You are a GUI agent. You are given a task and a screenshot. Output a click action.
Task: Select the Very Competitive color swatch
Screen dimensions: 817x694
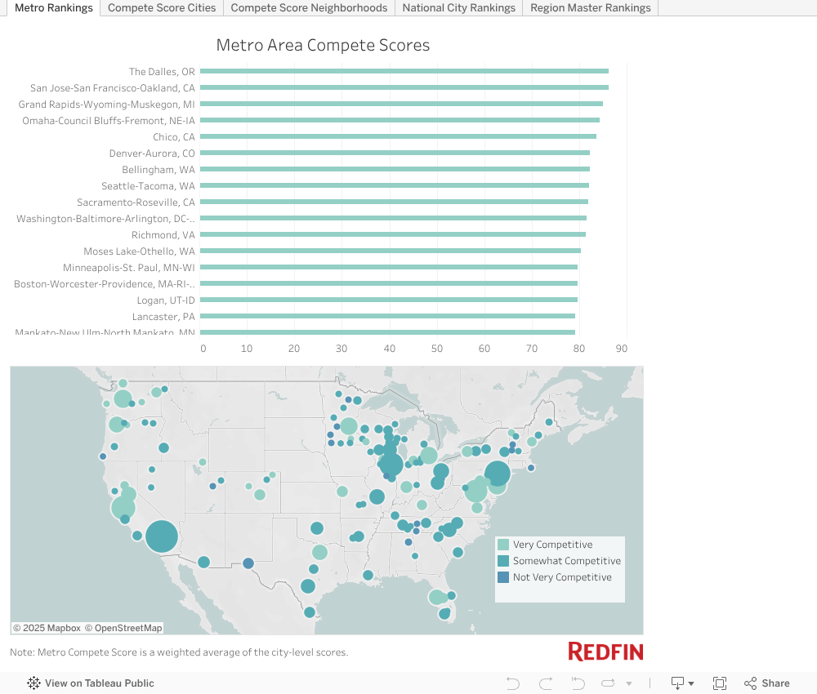click(504, 545)
